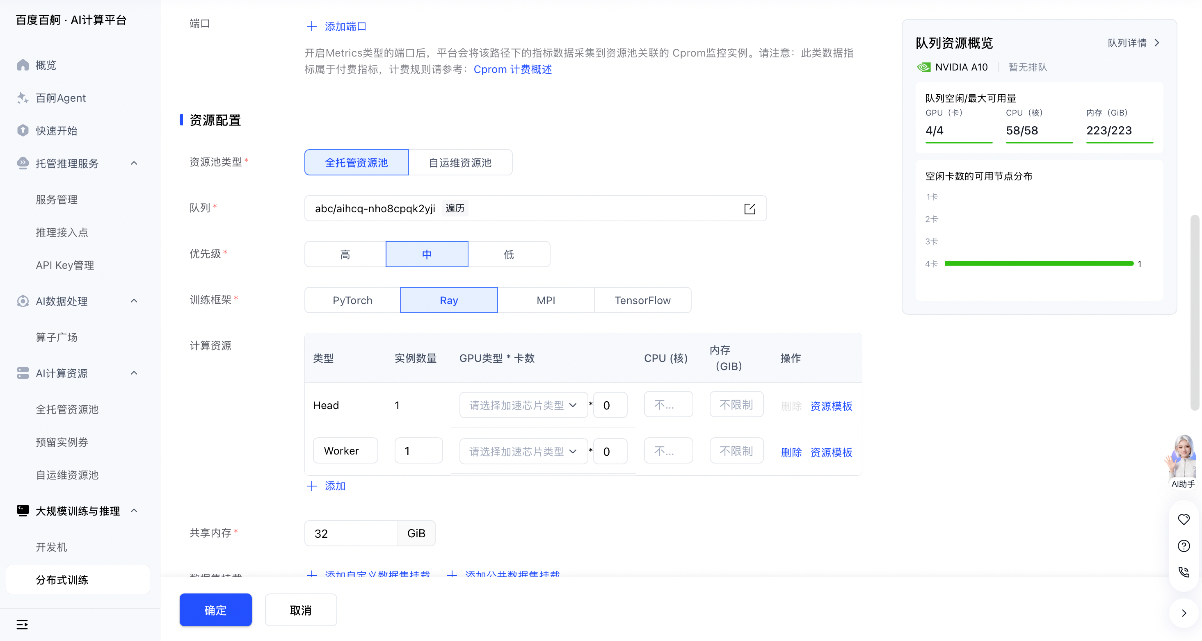Choose PyTorch training framework

tap(353, 300)
